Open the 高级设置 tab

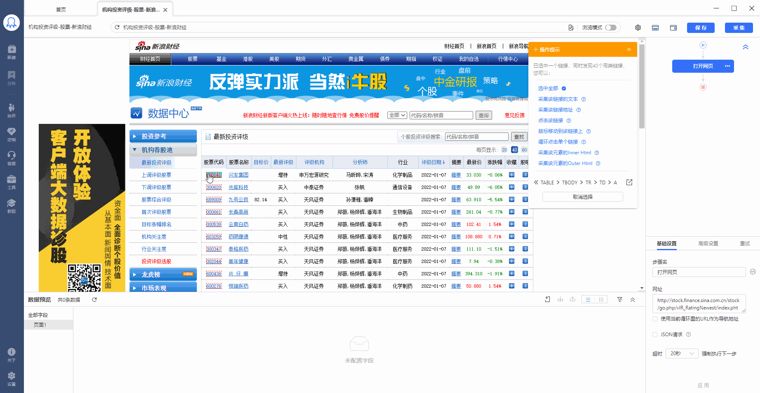click(708, 244)
